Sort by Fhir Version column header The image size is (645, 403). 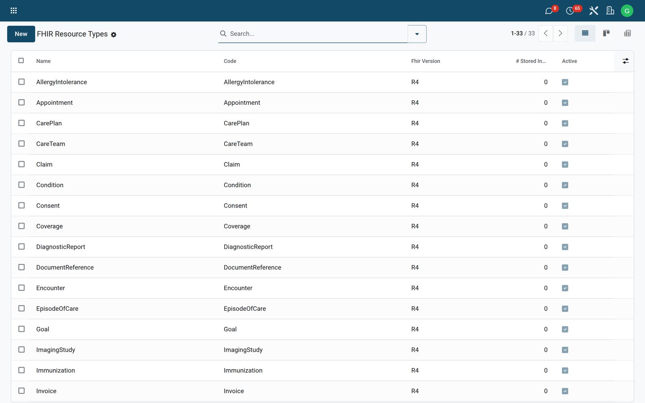[x=425, y=61]
